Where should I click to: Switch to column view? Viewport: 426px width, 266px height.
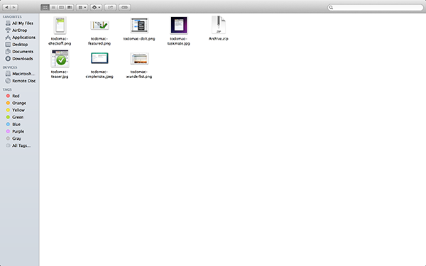tap(61, 7)
